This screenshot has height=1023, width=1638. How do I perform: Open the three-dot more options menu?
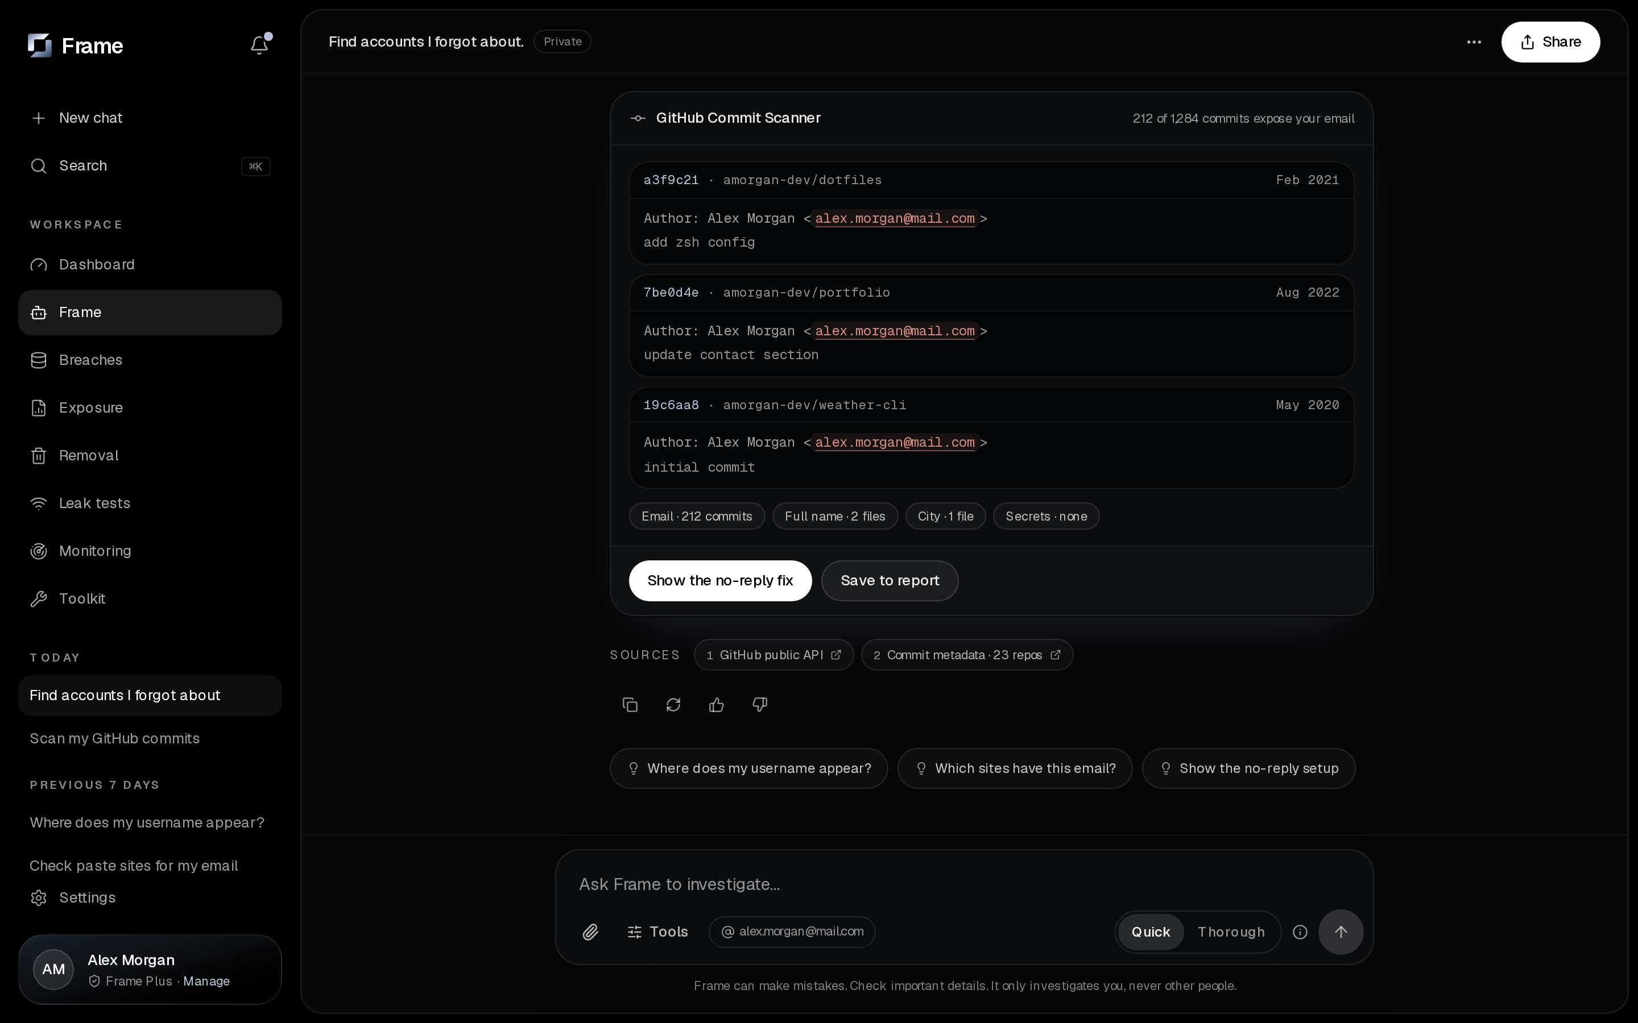pos(1474,42)
